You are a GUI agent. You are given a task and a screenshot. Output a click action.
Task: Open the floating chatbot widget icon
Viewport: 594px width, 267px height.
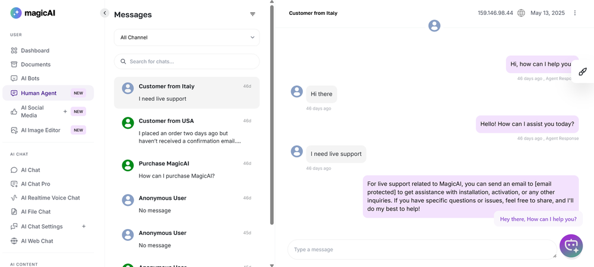coord(571,246)
